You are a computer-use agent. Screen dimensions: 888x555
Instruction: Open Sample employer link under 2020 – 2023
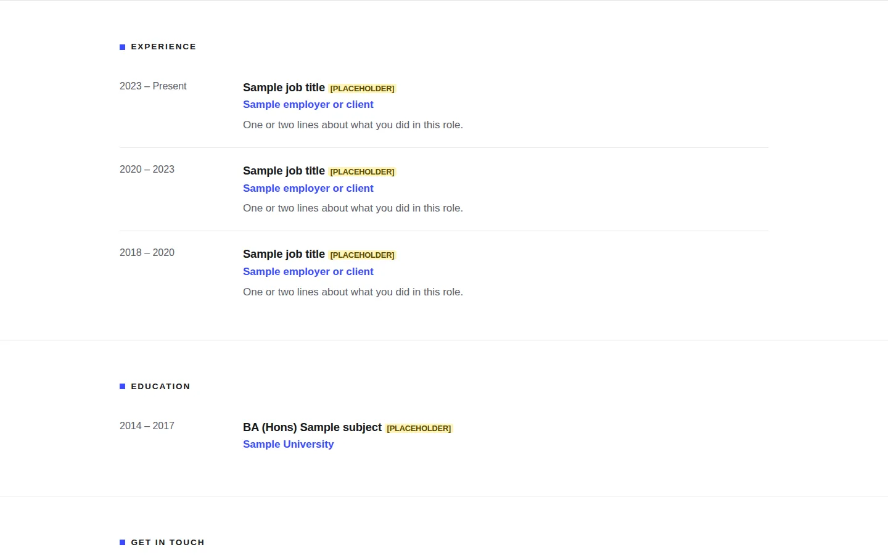coord(308,188)
